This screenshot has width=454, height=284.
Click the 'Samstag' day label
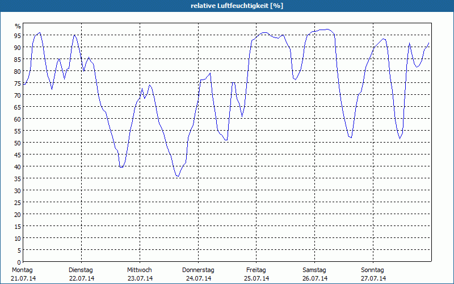[x=314, y=270]
